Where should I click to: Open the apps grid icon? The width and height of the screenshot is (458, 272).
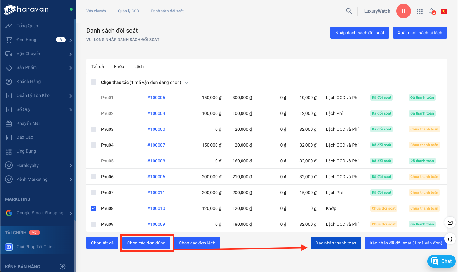click(420, 11)
